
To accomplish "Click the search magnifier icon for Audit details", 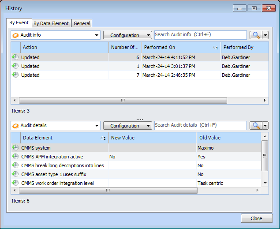I will click(x=255, y=126).
